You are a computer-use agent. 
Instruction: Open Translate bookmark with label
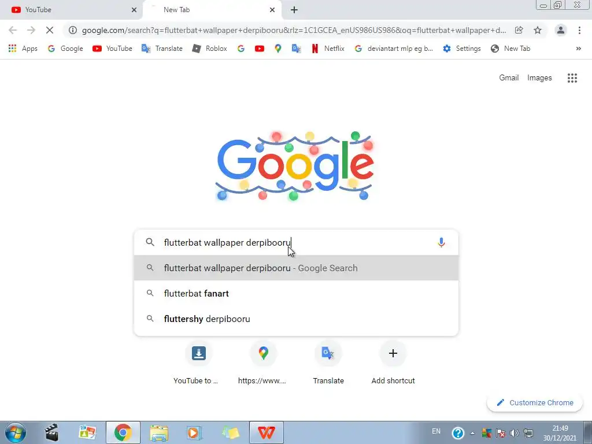162,49
